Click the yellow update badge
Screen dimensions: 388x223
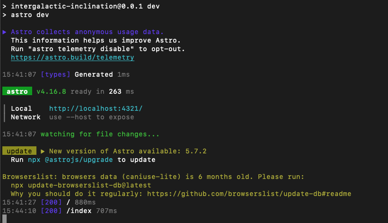click(19, 151)
